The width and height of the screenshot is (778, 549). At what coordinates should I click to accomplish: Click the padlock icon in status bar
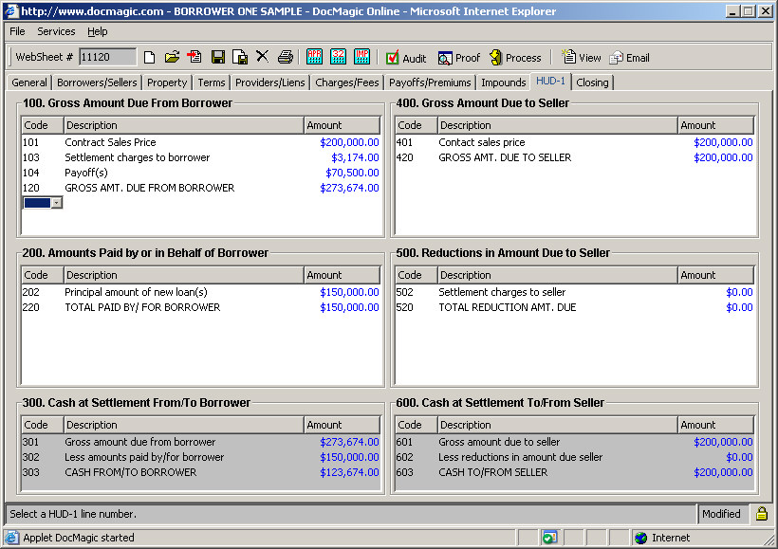pos(762,513)
